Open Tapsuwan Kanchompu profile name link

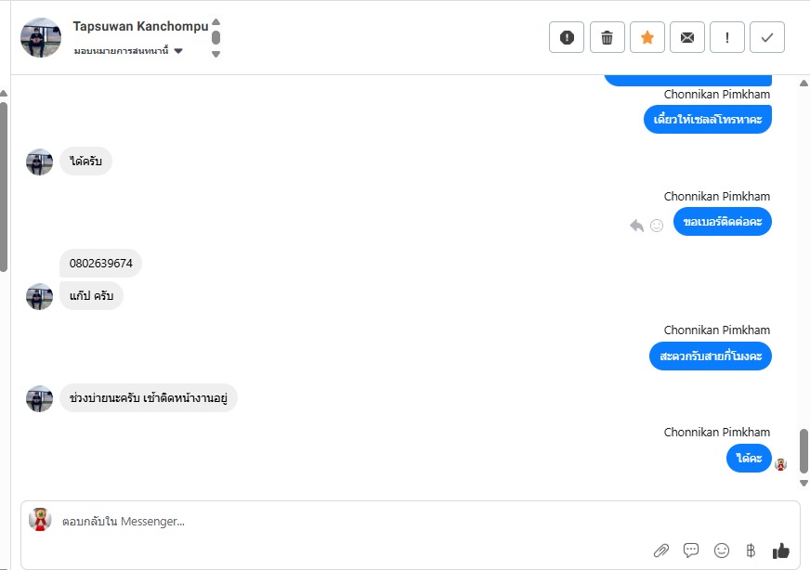[140, 26]
